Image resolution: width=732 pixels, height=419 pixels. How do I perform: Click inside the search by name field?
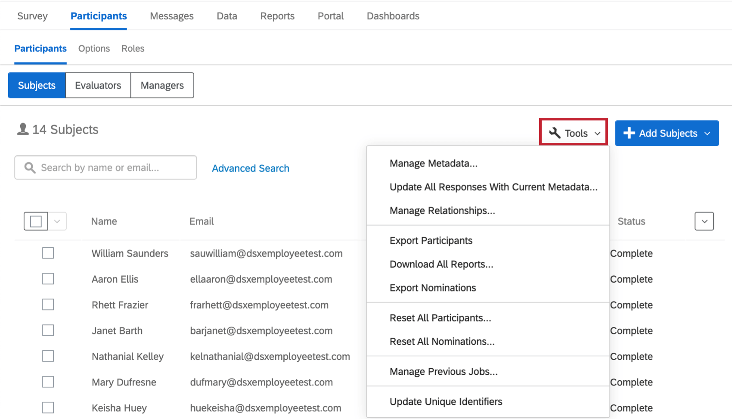108,167
